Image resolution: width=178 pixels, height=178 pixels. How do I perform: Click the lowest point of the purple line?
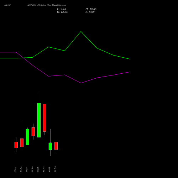point(81,83)
